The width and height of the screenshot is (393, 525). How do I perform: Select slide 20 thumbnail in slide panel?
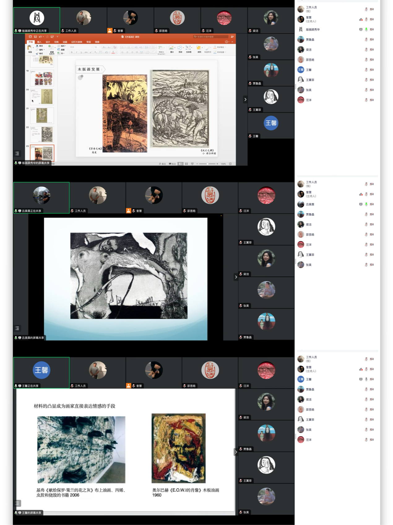coord(42,97)
